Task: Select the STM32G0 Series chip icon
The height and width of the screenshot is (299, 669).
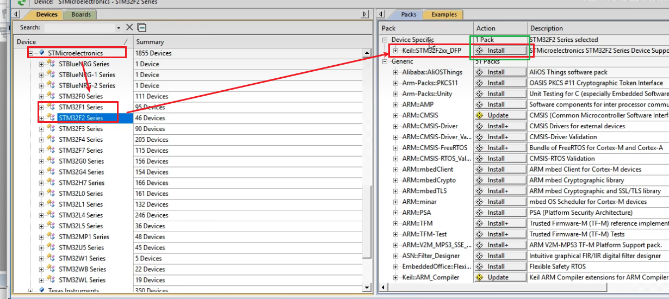Action: tap(51, 161)
